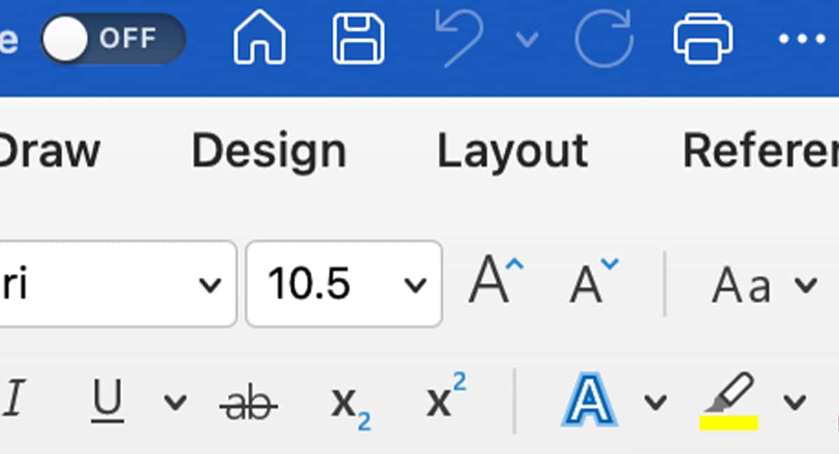Apply strikethrough formatting
This screenshot has width=839, height=454.
pyautogui.click(x=248, y=400)
